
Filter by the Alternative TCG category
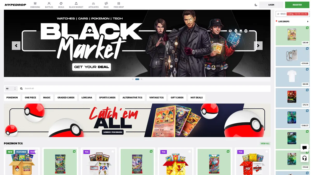tap(132, 98)
